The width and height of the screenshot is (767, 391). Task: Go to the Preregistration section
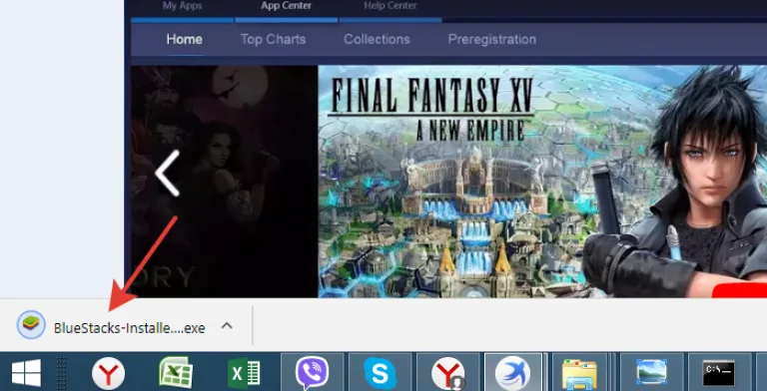point(492,39)
